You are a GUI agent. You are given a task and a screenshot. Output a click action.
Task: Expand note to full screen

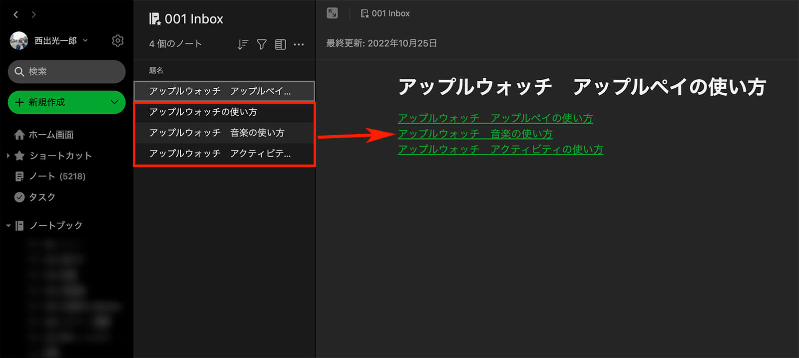click(x=332, y=13)
